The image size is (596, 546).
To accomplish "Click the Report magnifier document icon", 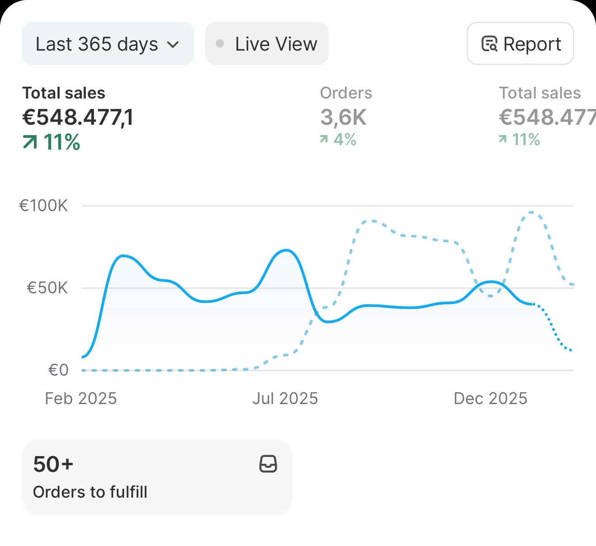I will (489, 44).
